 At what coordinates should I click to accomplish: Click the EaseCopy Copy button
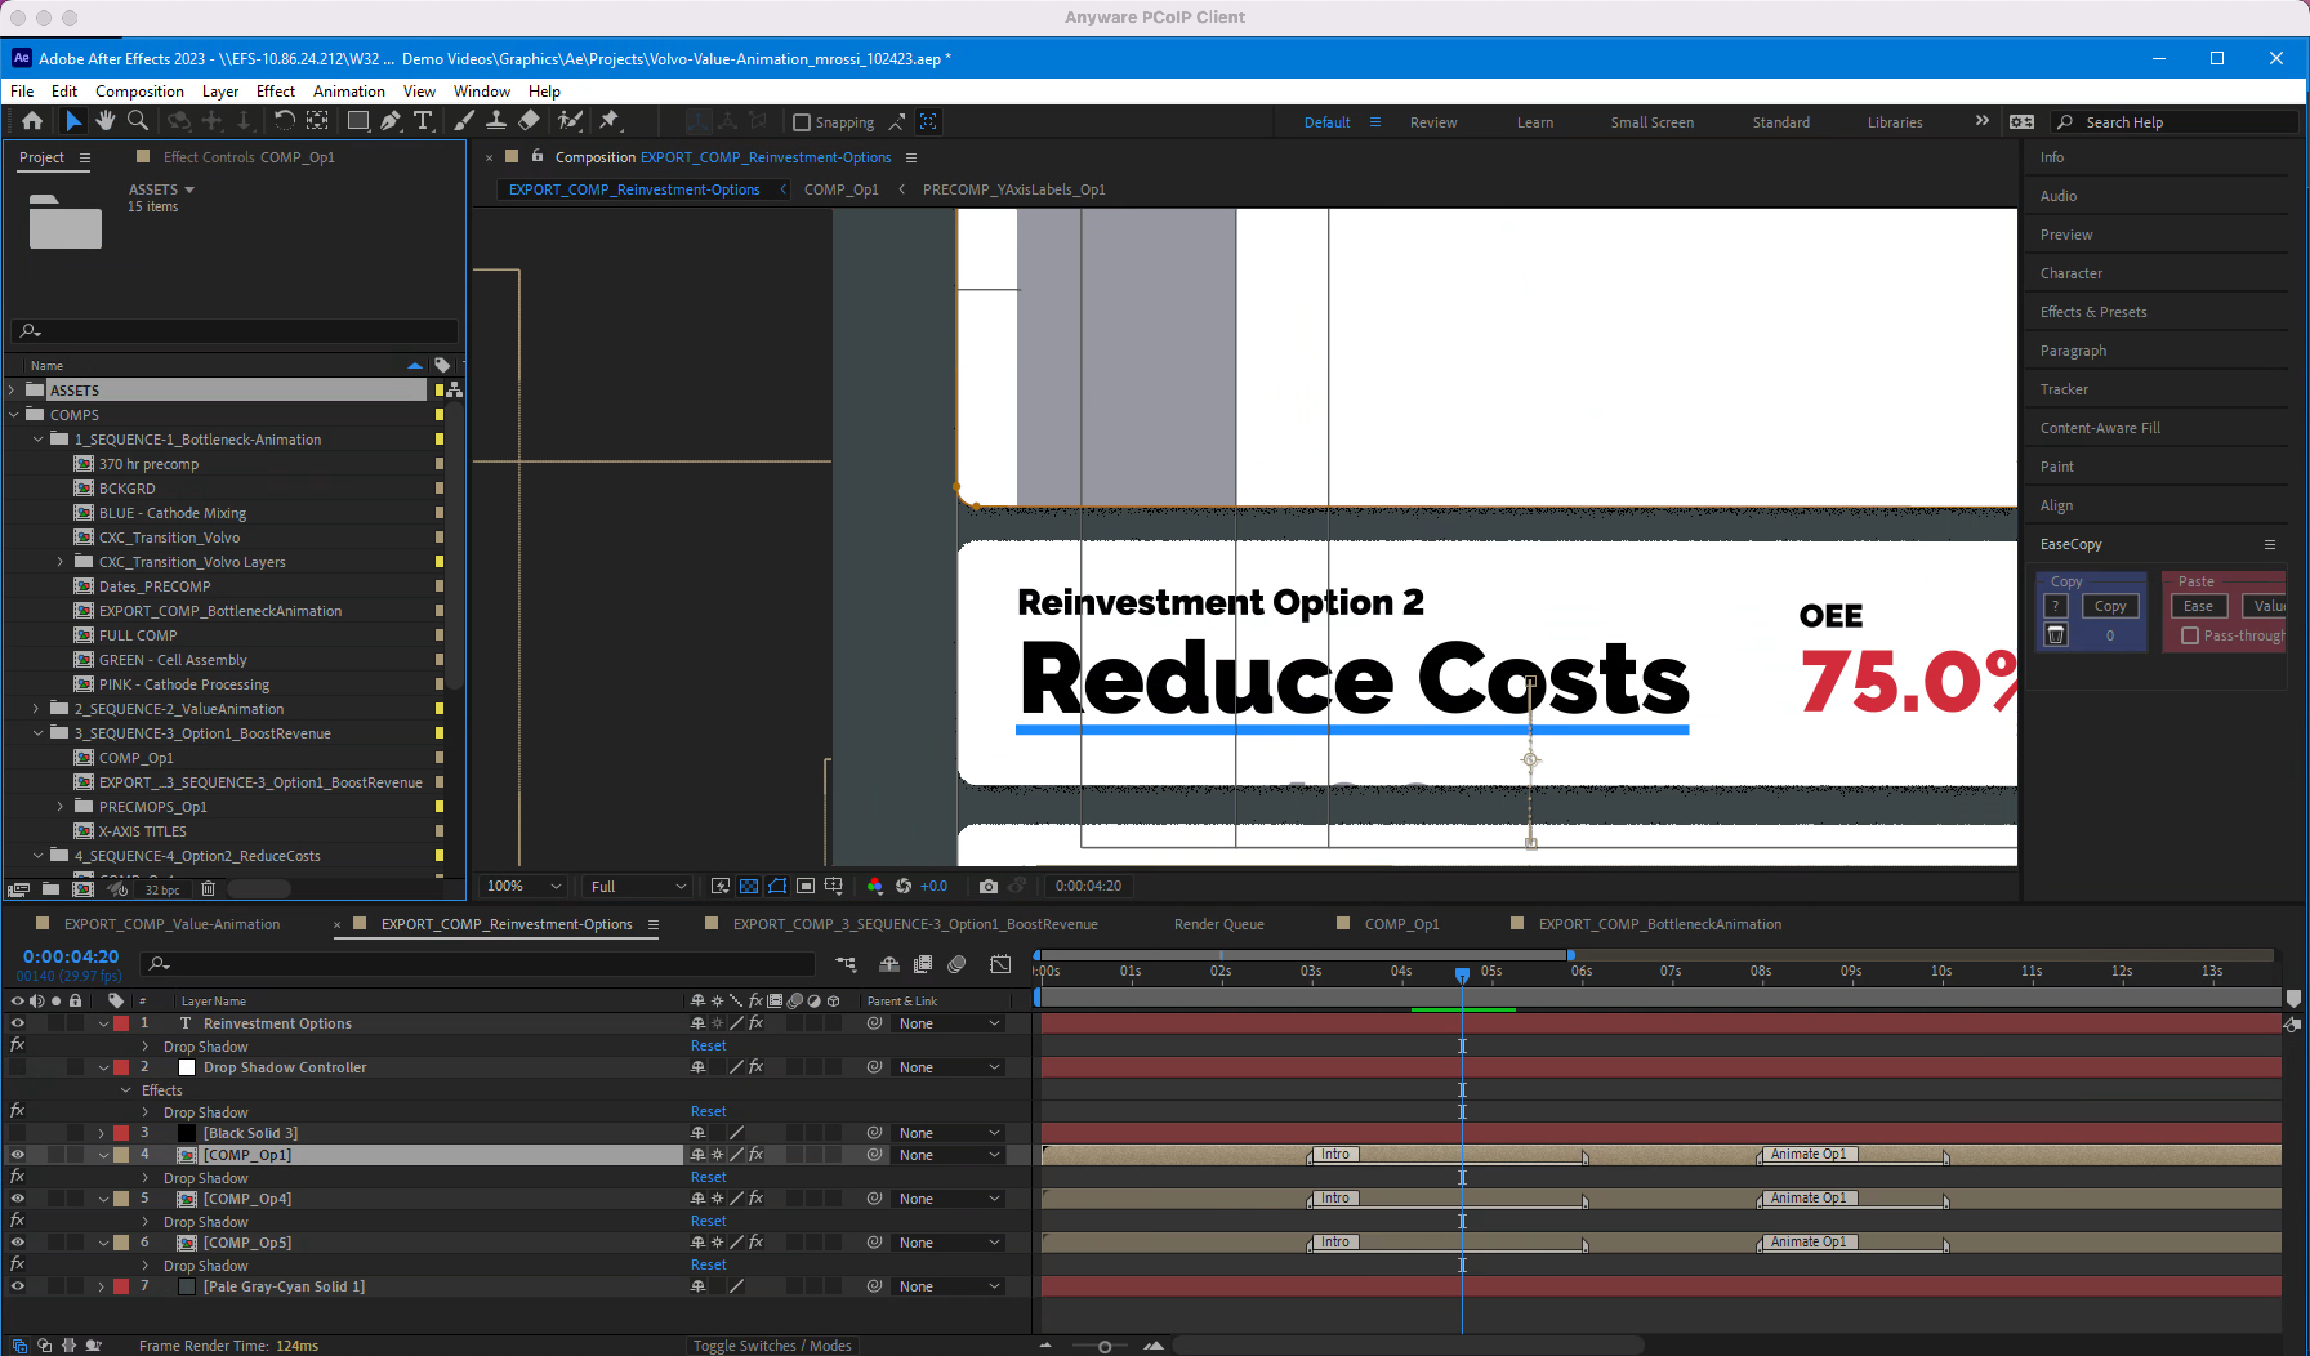(x=2110, y=606)
